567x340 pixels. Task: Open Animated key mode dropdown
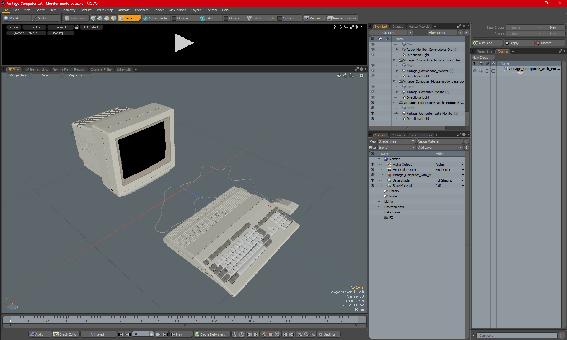point(99,334)
